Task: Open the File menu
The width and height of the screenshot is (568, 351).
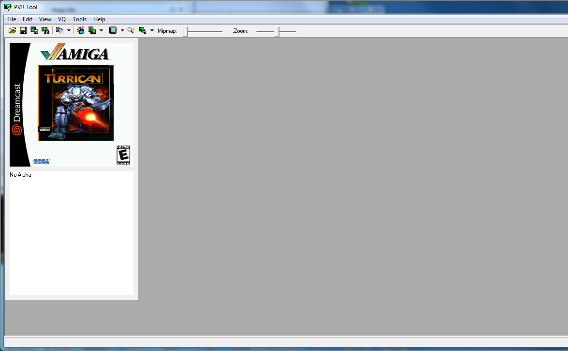Action: pyautogui.click(x=12, y=19)
